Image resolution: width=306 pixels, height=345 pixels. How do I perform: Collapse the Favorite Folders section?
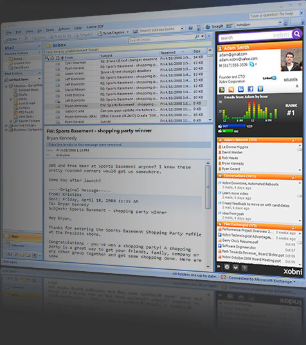[x=40, y=53]
